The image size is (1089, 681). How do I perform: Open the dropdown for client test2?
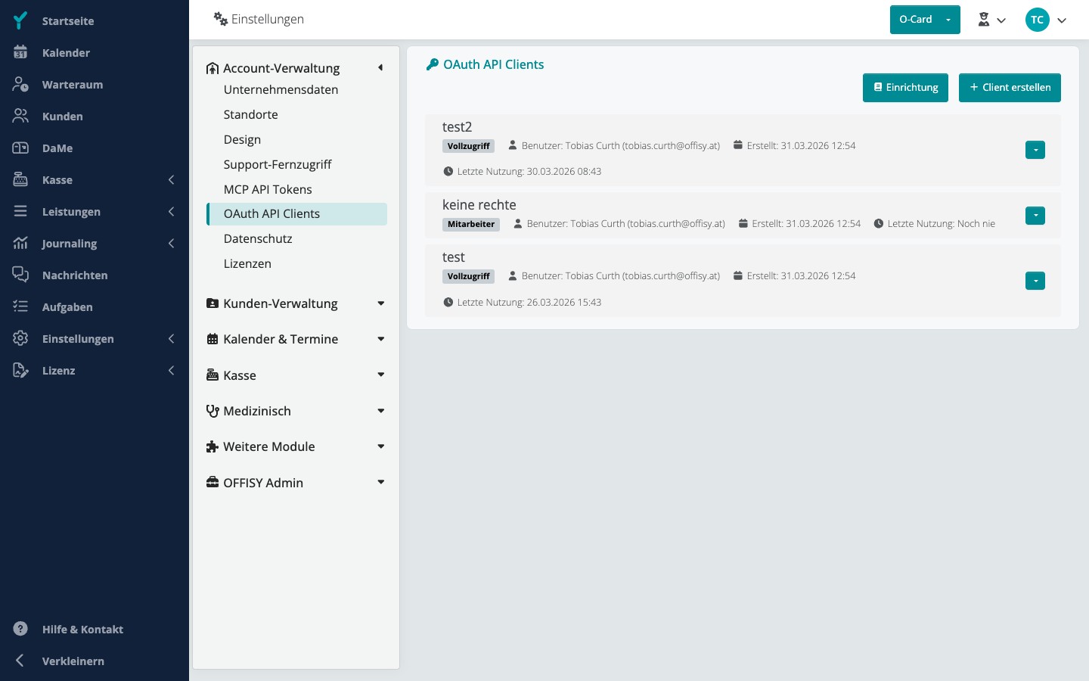1035,150
